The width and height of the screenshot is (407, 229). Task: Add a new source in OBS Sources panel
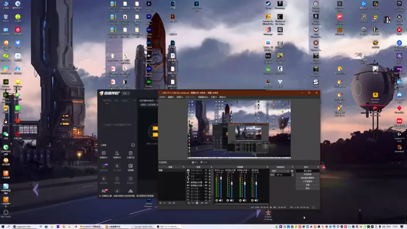189,203
